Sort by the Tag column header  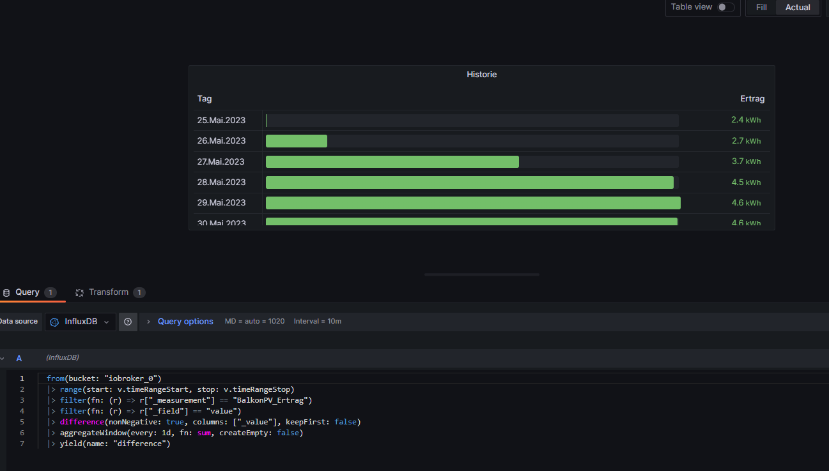click(205, 99)
